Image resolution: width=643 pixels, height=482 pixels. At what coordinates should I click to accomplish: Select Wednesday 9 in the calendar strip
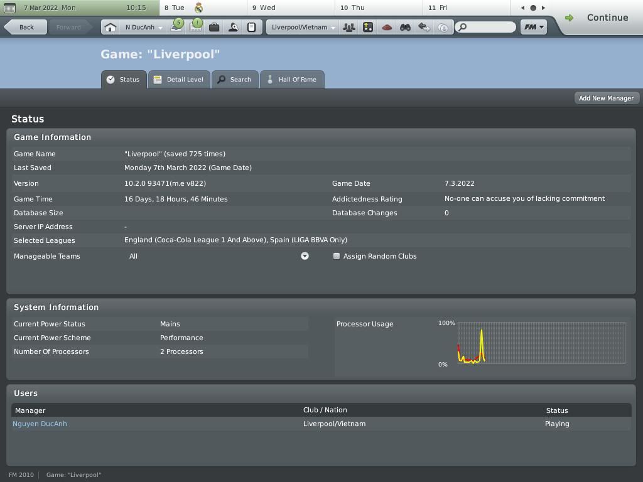[291, 8]
